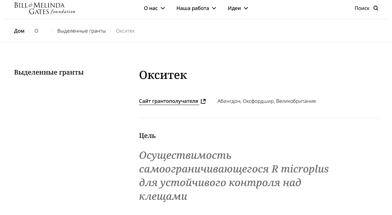392x215 pixels.
Task: Click the search magnifier icon
Action: (x=376, y=8)
